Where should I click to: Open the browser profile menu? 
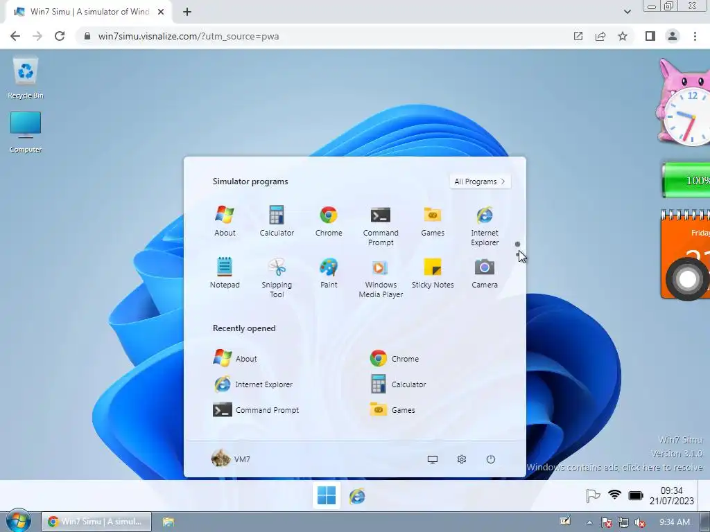673,36
